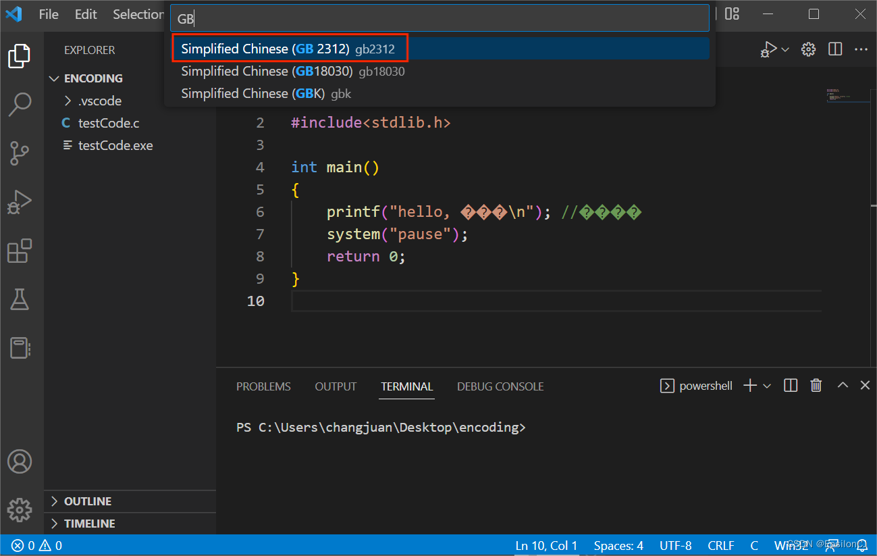The width and height of the screenshot is (877, 556).
Task: Click Ln 10, Col 1 in status bar
Action: click(x=546, y=546)
